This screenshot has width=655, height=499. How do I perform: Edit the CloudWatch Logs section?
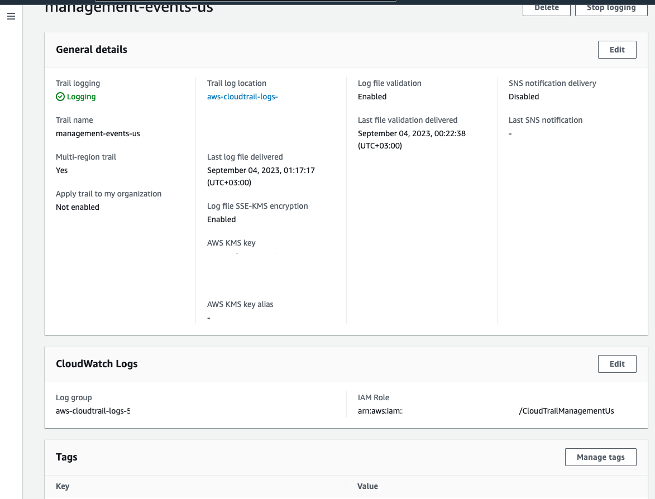click(x=616, y=364)
